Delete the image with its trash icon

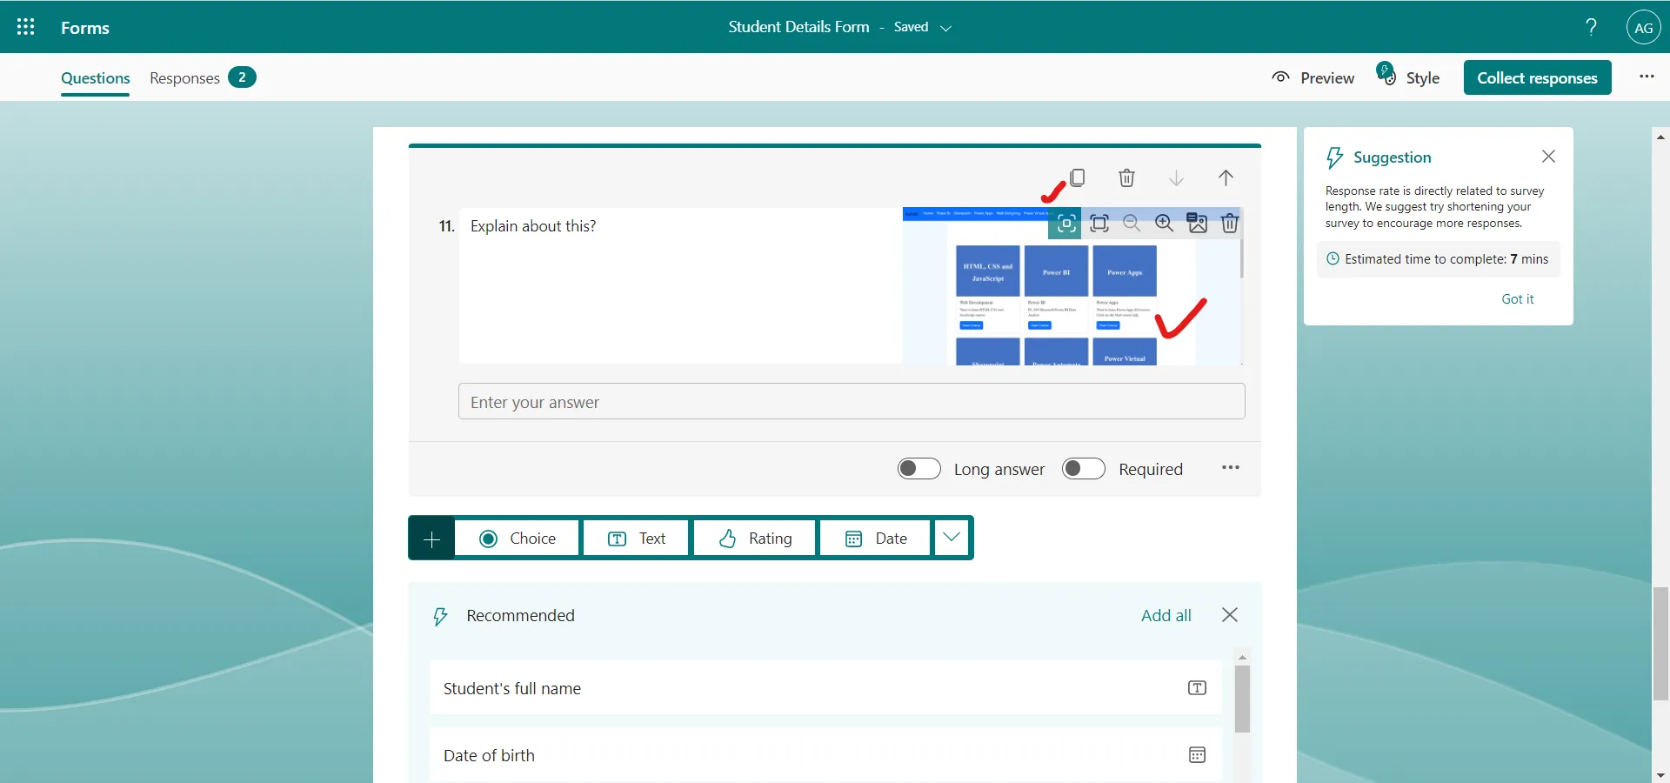click(1230, 224)
